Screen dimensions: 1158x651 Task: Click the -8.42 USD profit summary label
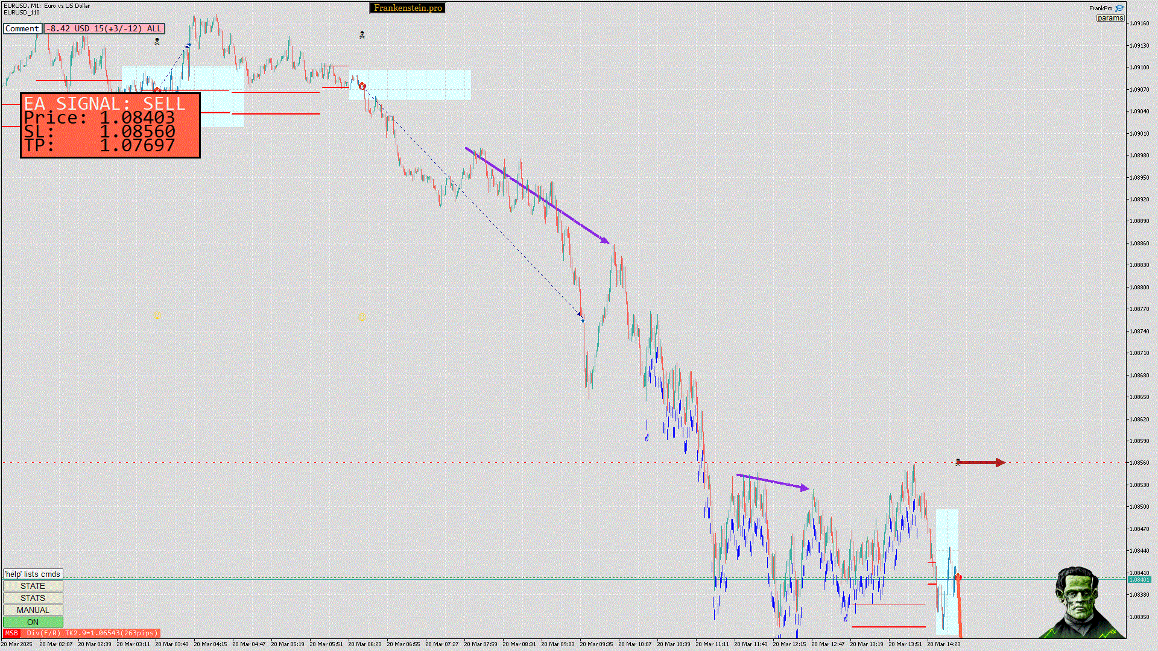pyautogui.click(x=104, y=28)
